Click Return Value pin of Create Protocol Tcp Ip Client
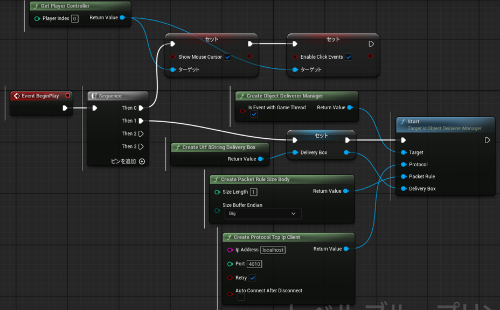Screen dimensions: 500x310 346,249
